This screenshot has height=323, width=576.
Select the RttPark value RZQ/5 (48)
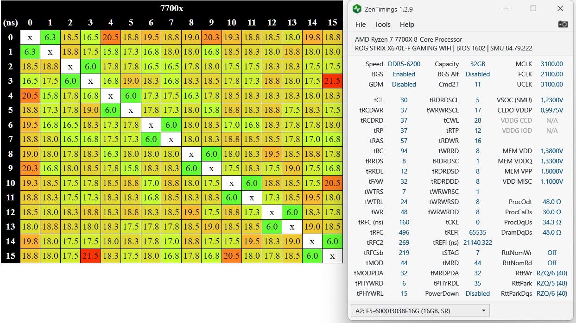point(552,283)
